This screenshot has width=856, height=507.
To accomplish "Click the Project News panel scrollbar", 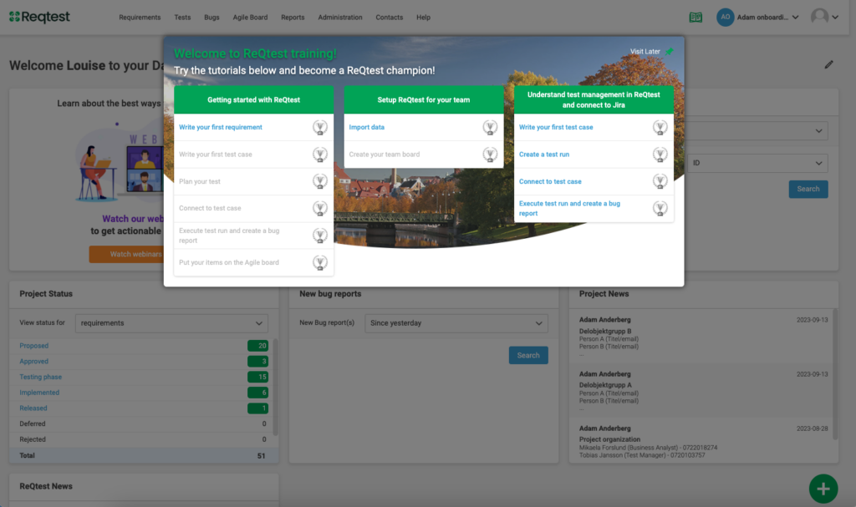I will click(x=835, y=374).
